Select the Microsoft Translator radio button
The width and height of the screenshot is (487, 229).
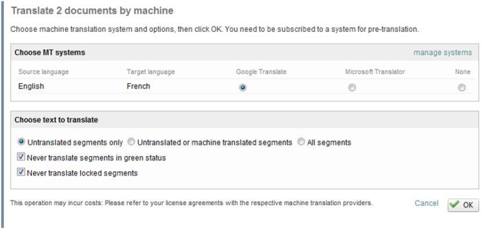click(352, 87)
